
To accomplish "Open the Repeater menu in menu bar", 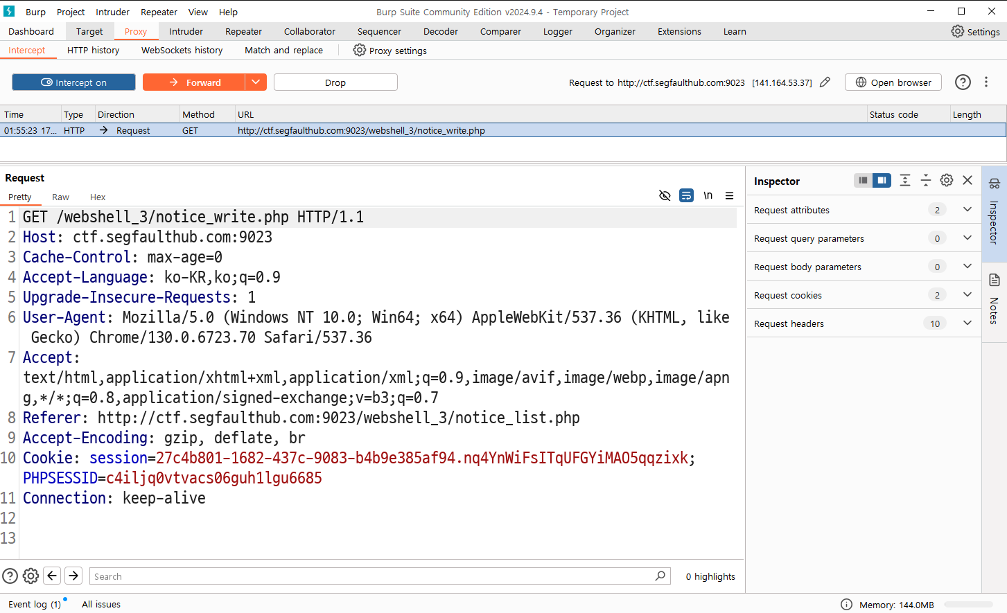I will pos(159,12).
